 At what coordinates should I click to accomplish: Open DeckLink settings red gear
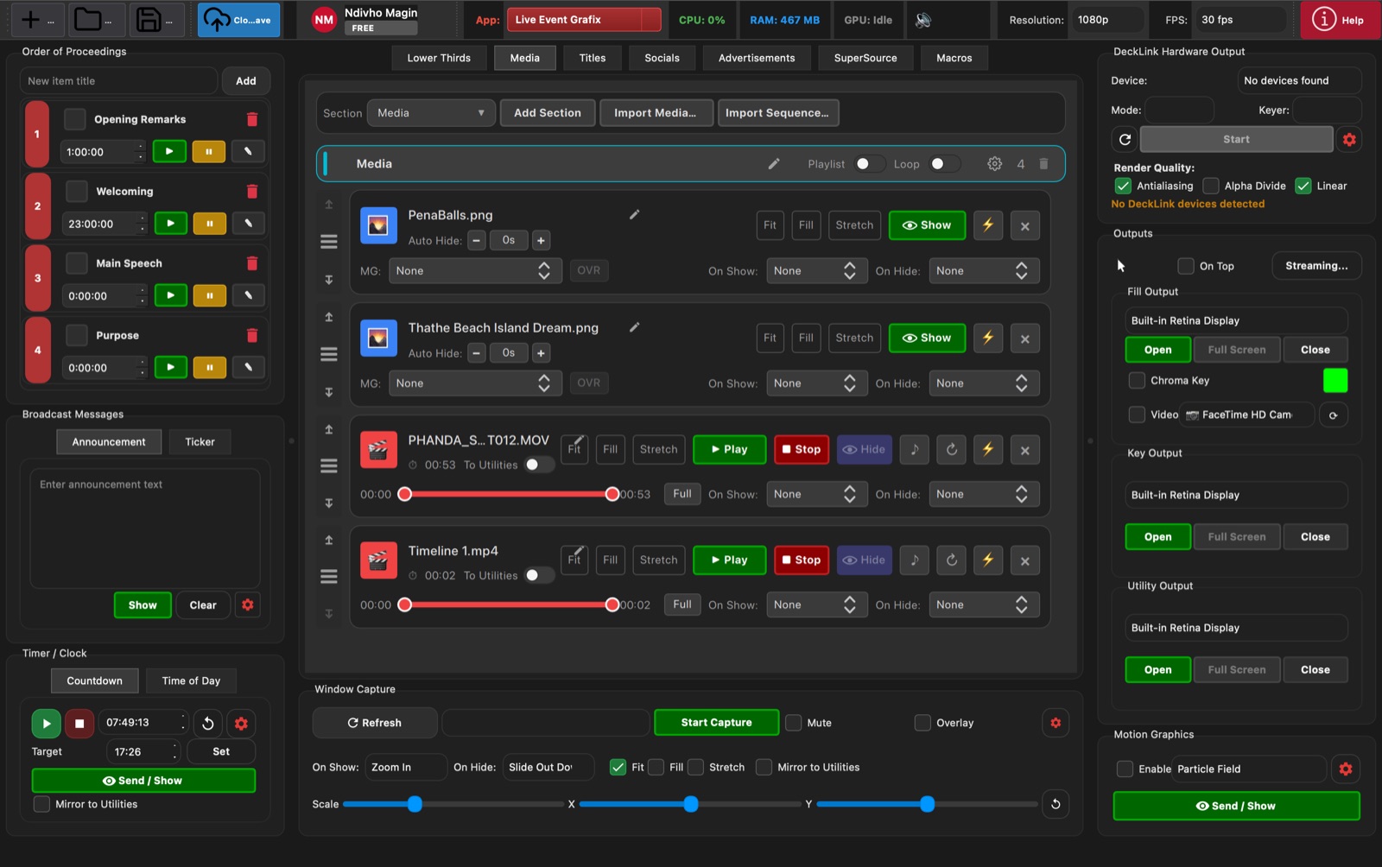click(1349, 139)
